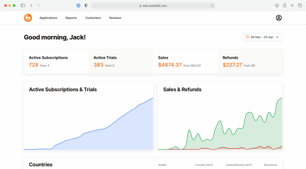
Task: Open the Applications menu item
Action: tap(48, 18)
